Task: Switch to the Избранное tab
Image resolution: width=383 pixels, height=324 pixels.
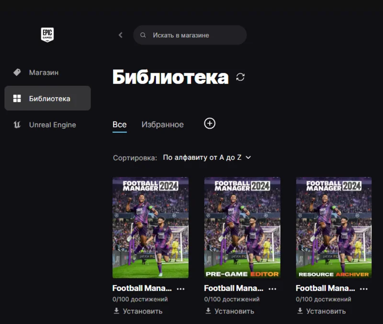Action: (162, 124)
